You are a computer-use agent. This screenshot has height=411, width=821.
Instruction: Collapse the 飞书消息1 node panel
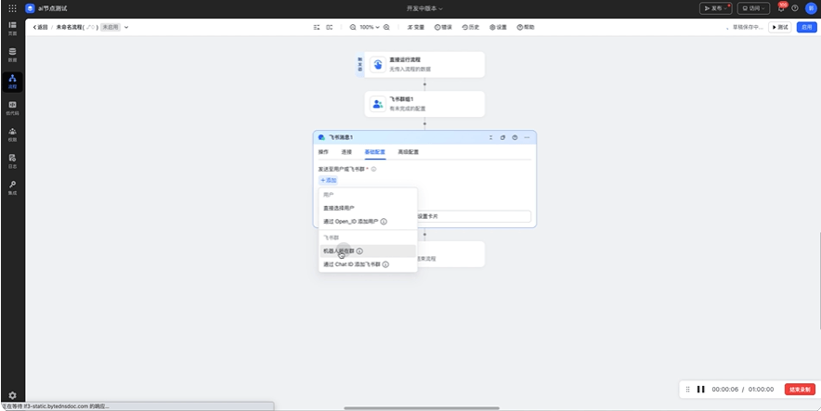[490, 137]
